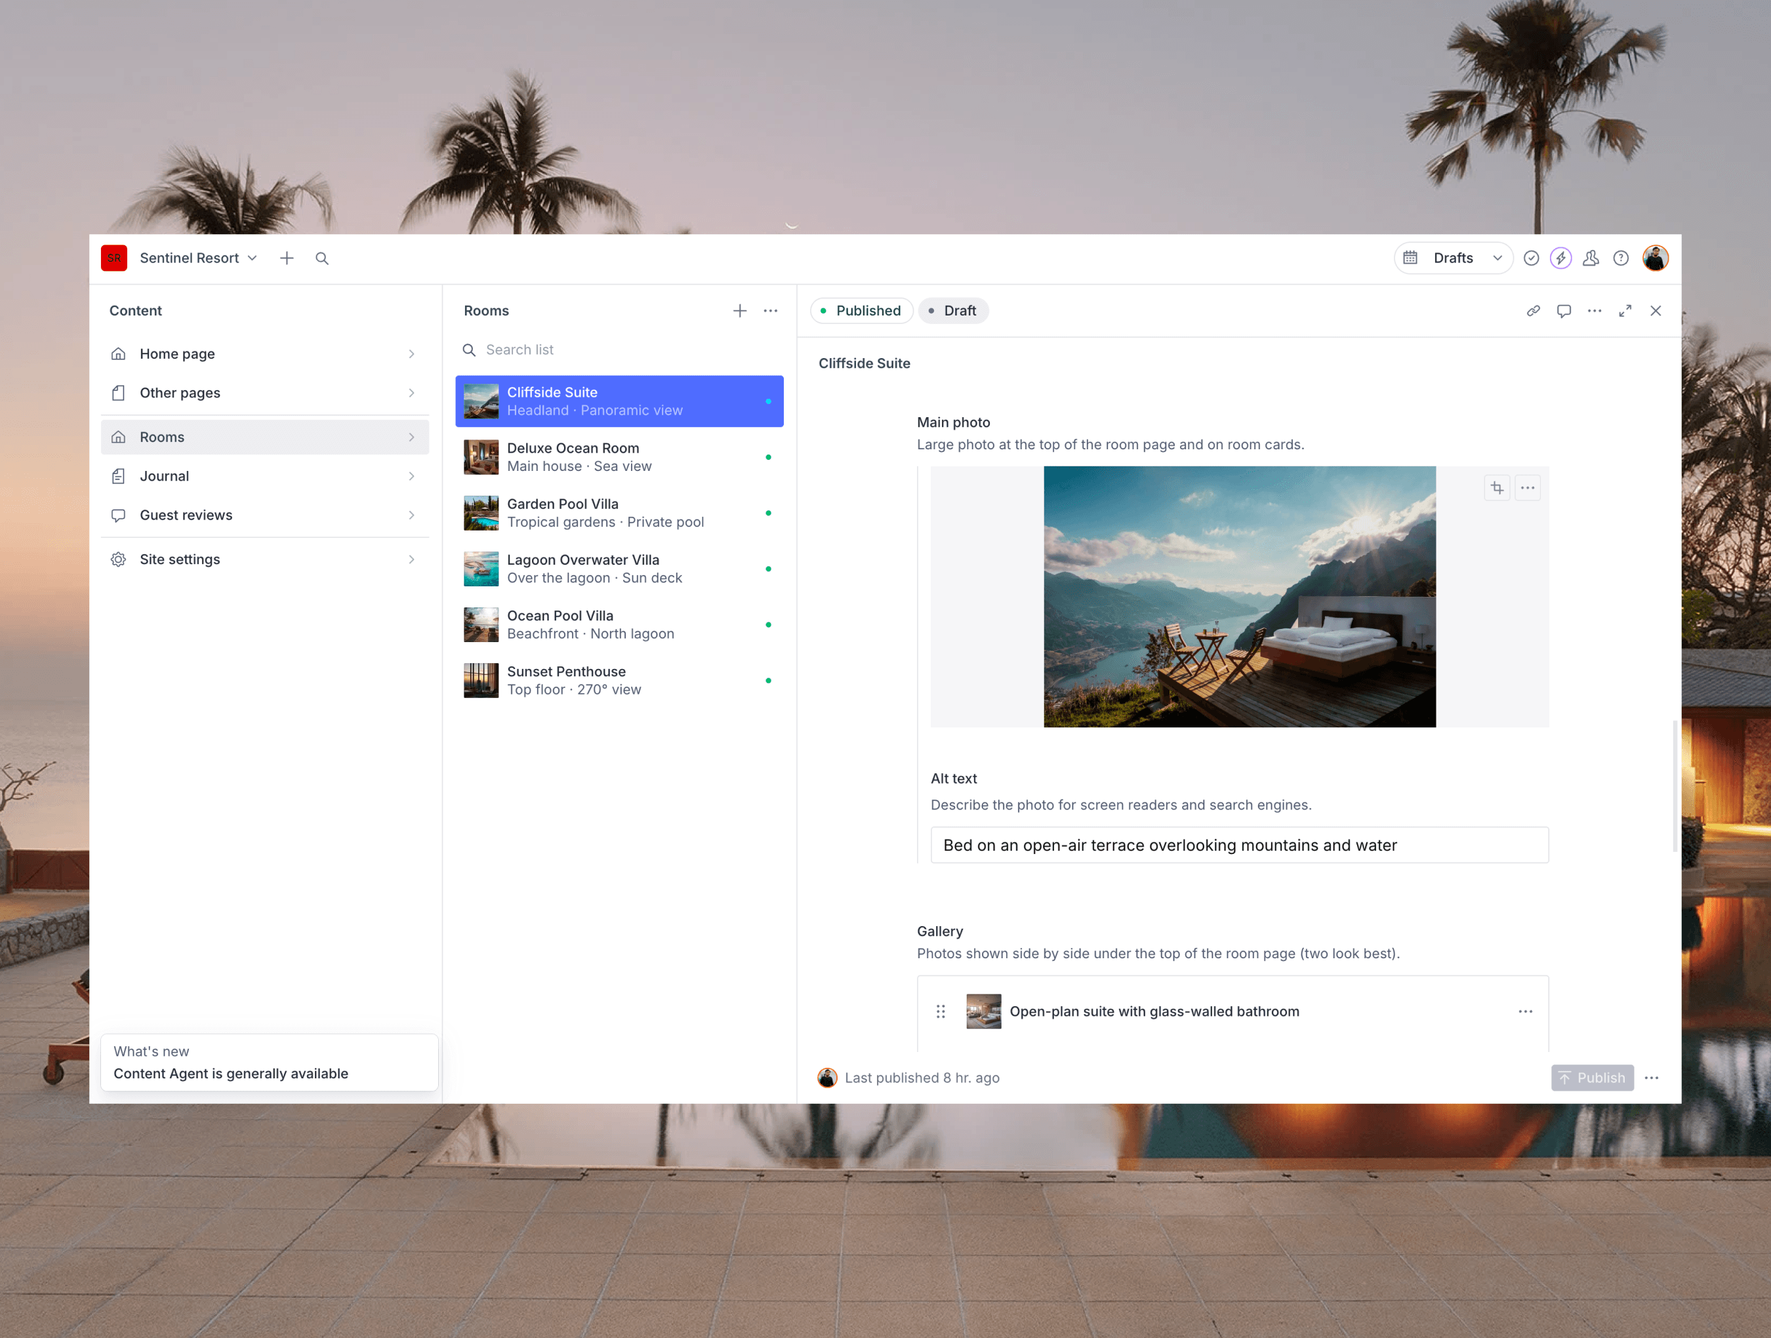Open publish options ellipsis next to Publish
This screenshot has height=1338, width=1771.
1652,1078
